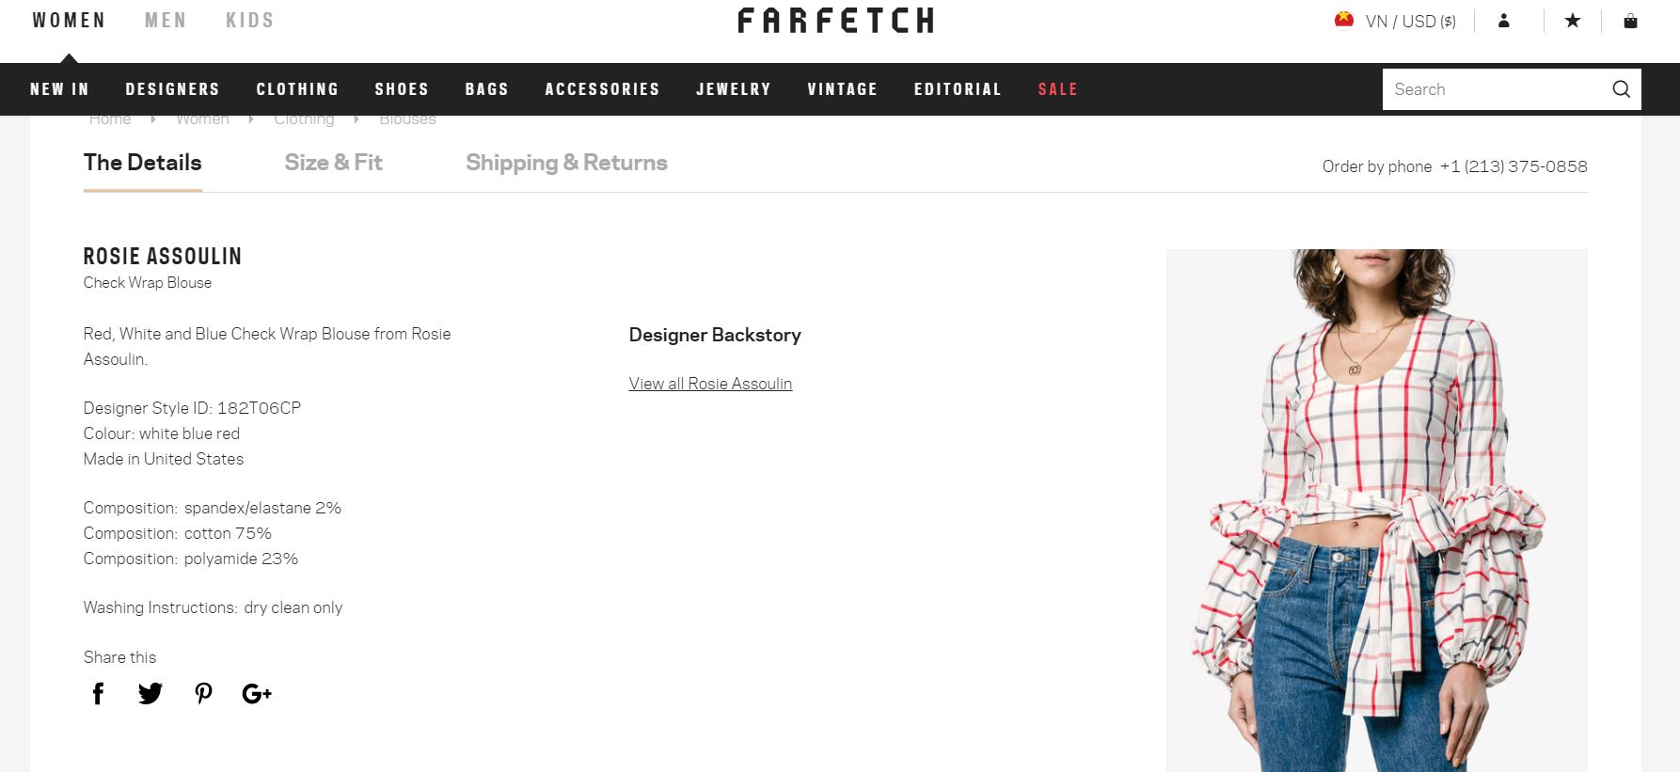1680x772 pixels.
Task: Select The Details tab
Action: pyautogui.click(x=142, y=163)
